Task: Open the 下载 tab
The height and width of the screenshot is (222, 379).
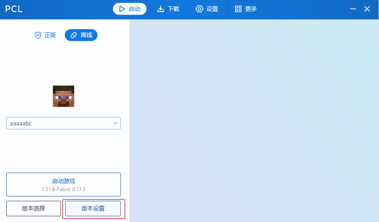Action: point(168,9)
